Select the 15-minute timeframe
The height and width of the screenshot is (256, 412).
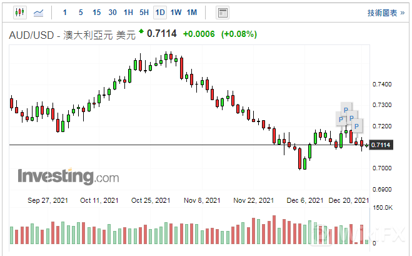(96, 12)
